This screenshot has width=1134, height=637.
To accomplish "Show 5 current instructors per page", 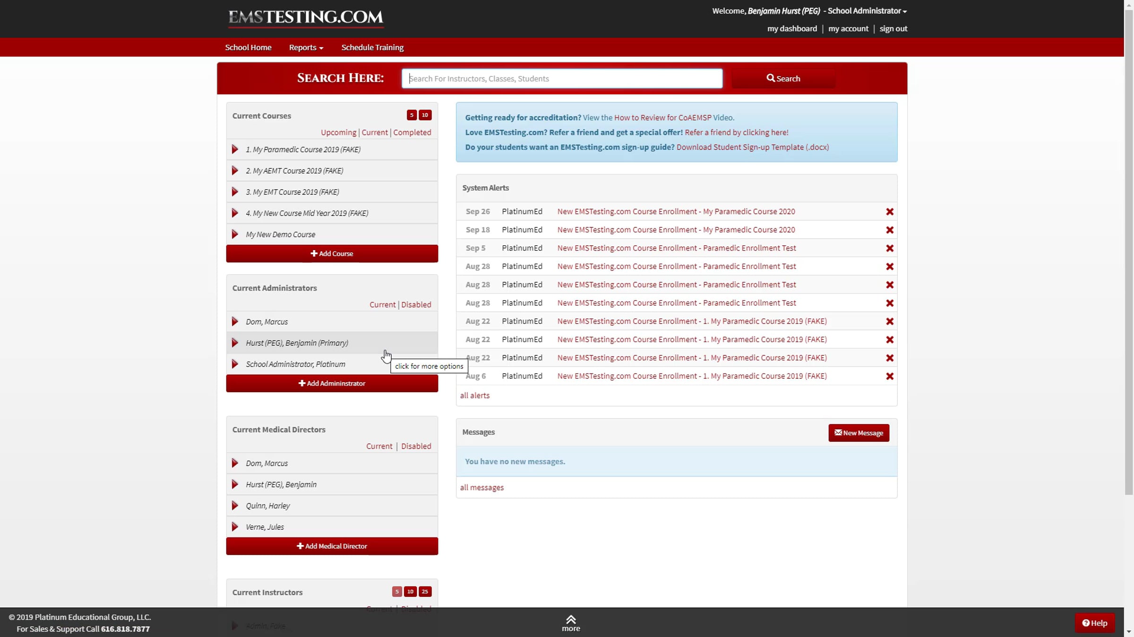I will tap(397, 592).
